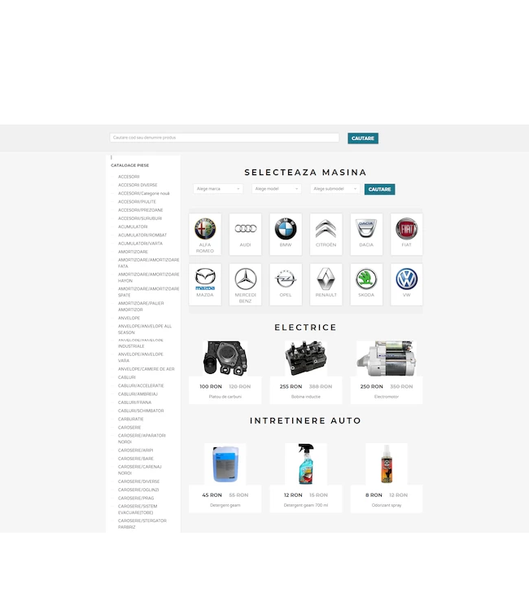Click CAUTARE button beside product search field

click(363, 138)
